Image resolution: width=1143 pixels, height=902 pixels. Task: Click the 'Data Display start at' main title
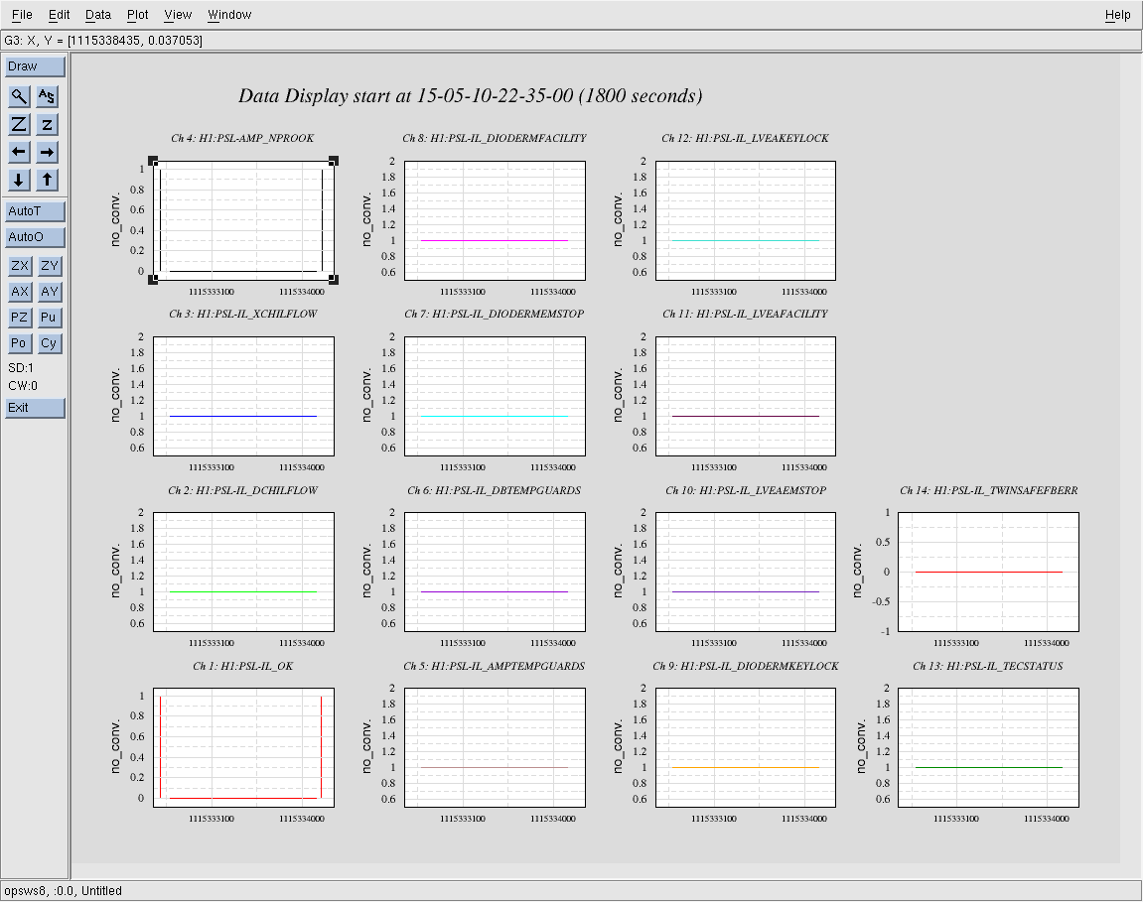[470, 96]
